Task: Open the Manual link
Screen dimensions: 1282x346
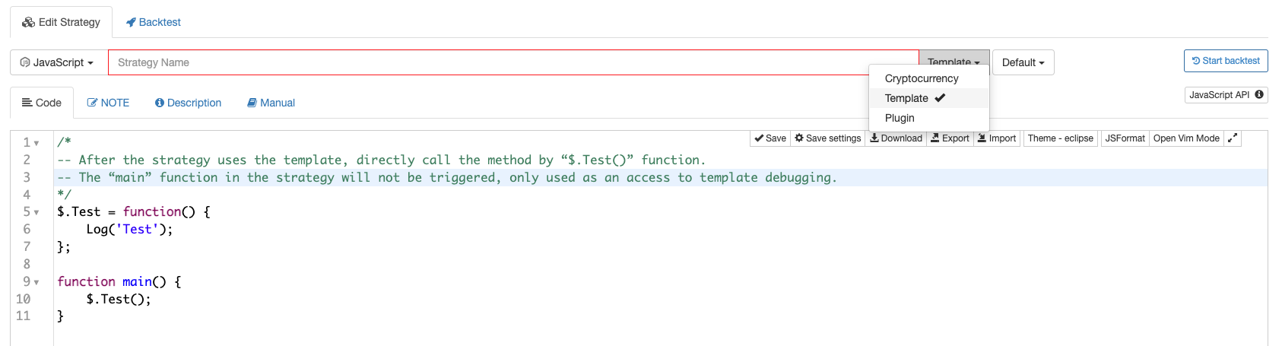Action: click(x=271, y=103)
